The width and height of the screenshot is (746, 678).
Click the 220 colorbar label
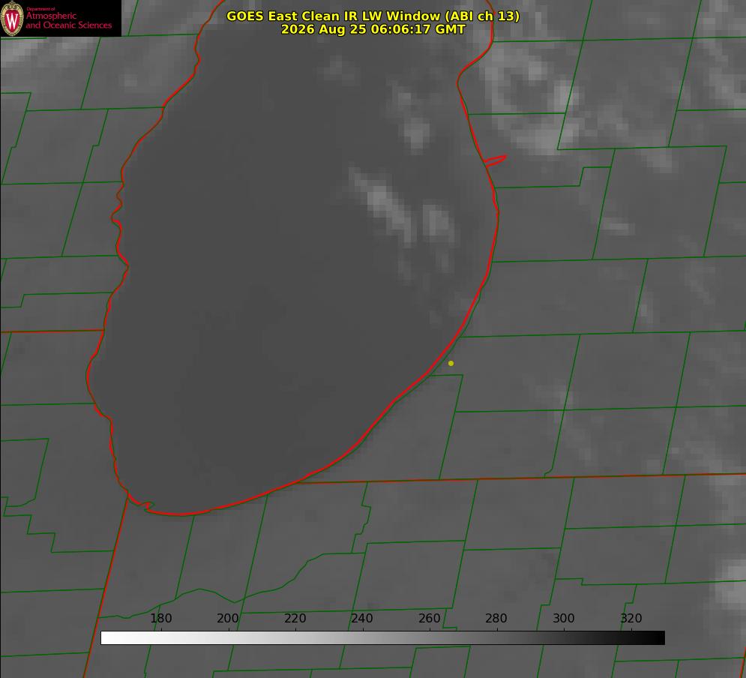point(295,618)
